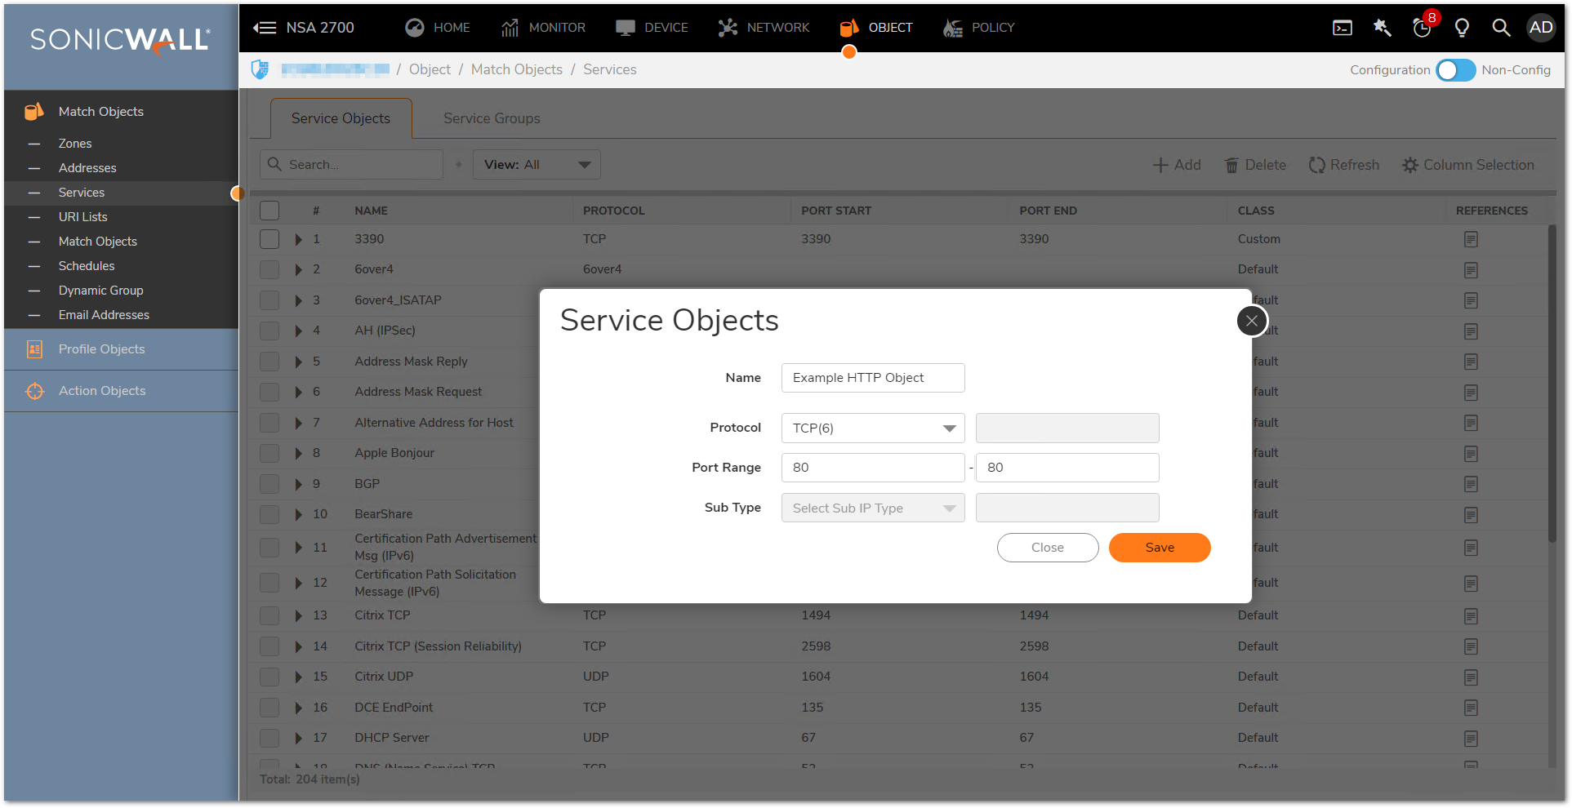Viewport: 1572px width, 808px height.
Task: Click references icon for row 3390
Action: tap(1471, 239)
